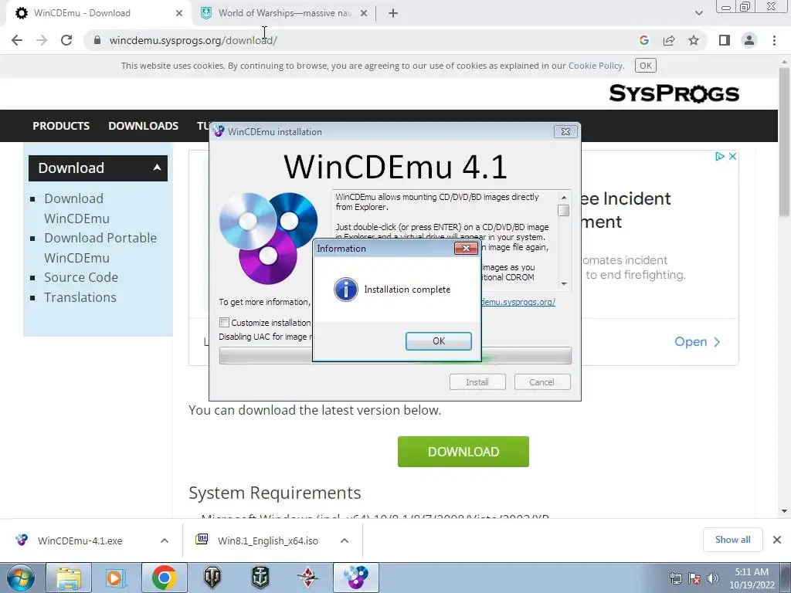Click Show all downloads
Screen dimensions: 791x593
coord(732,540)
